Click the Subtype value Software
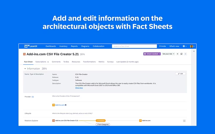215x134 pixels. (x=78, y=80)
